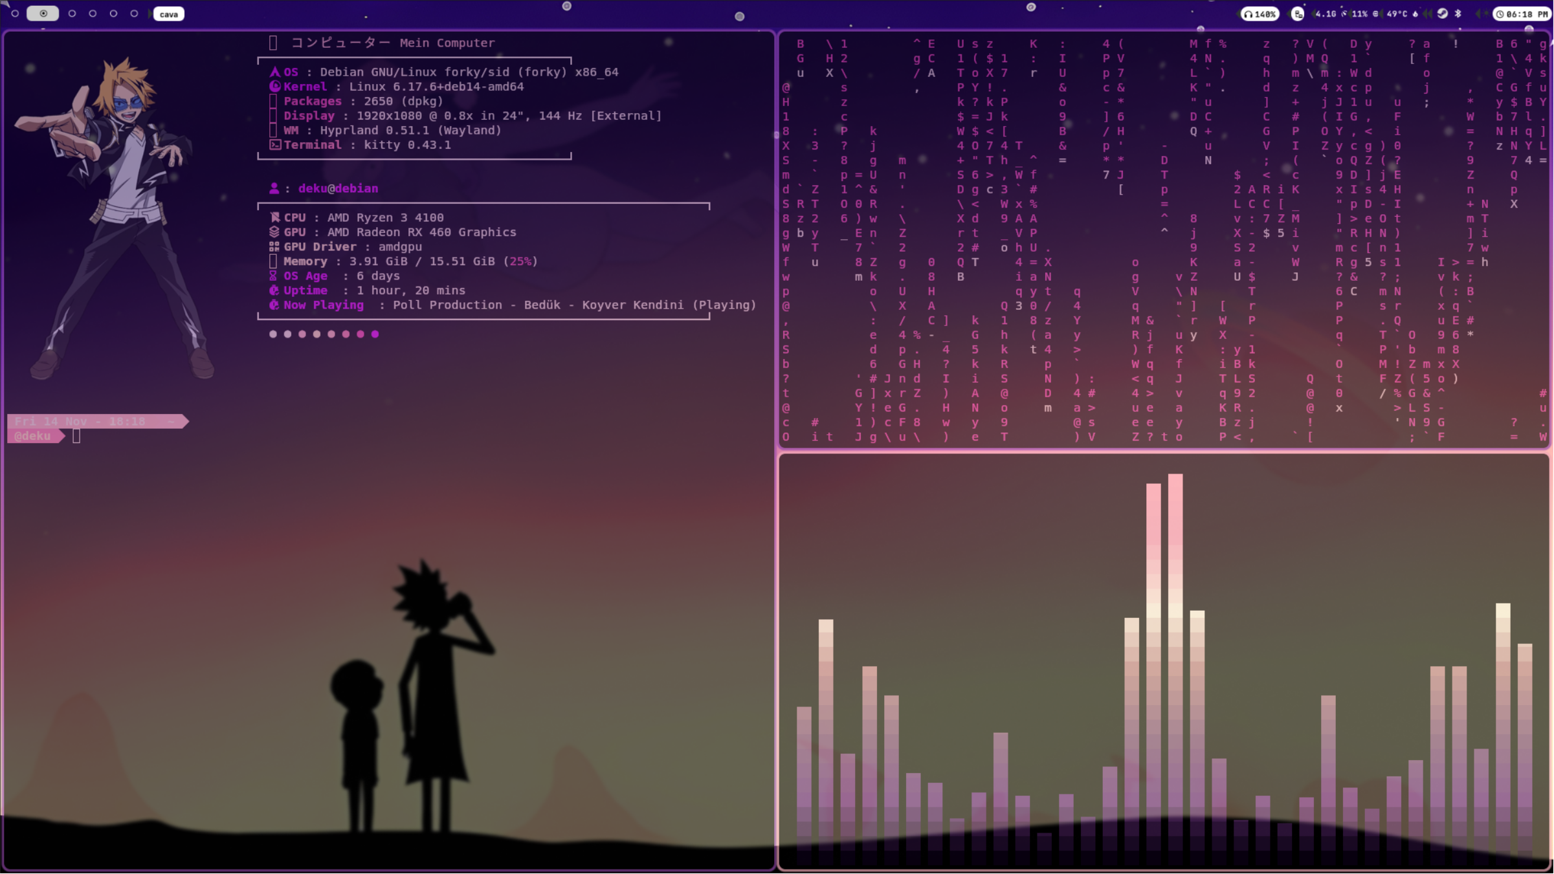Click the 'Packages : 2650 (dpkg)' line
The image size is (1554, 874).
click(363, 101)
